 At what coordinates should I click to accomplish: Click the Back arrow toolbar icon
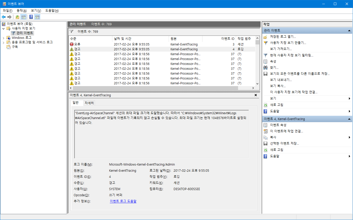4,17
